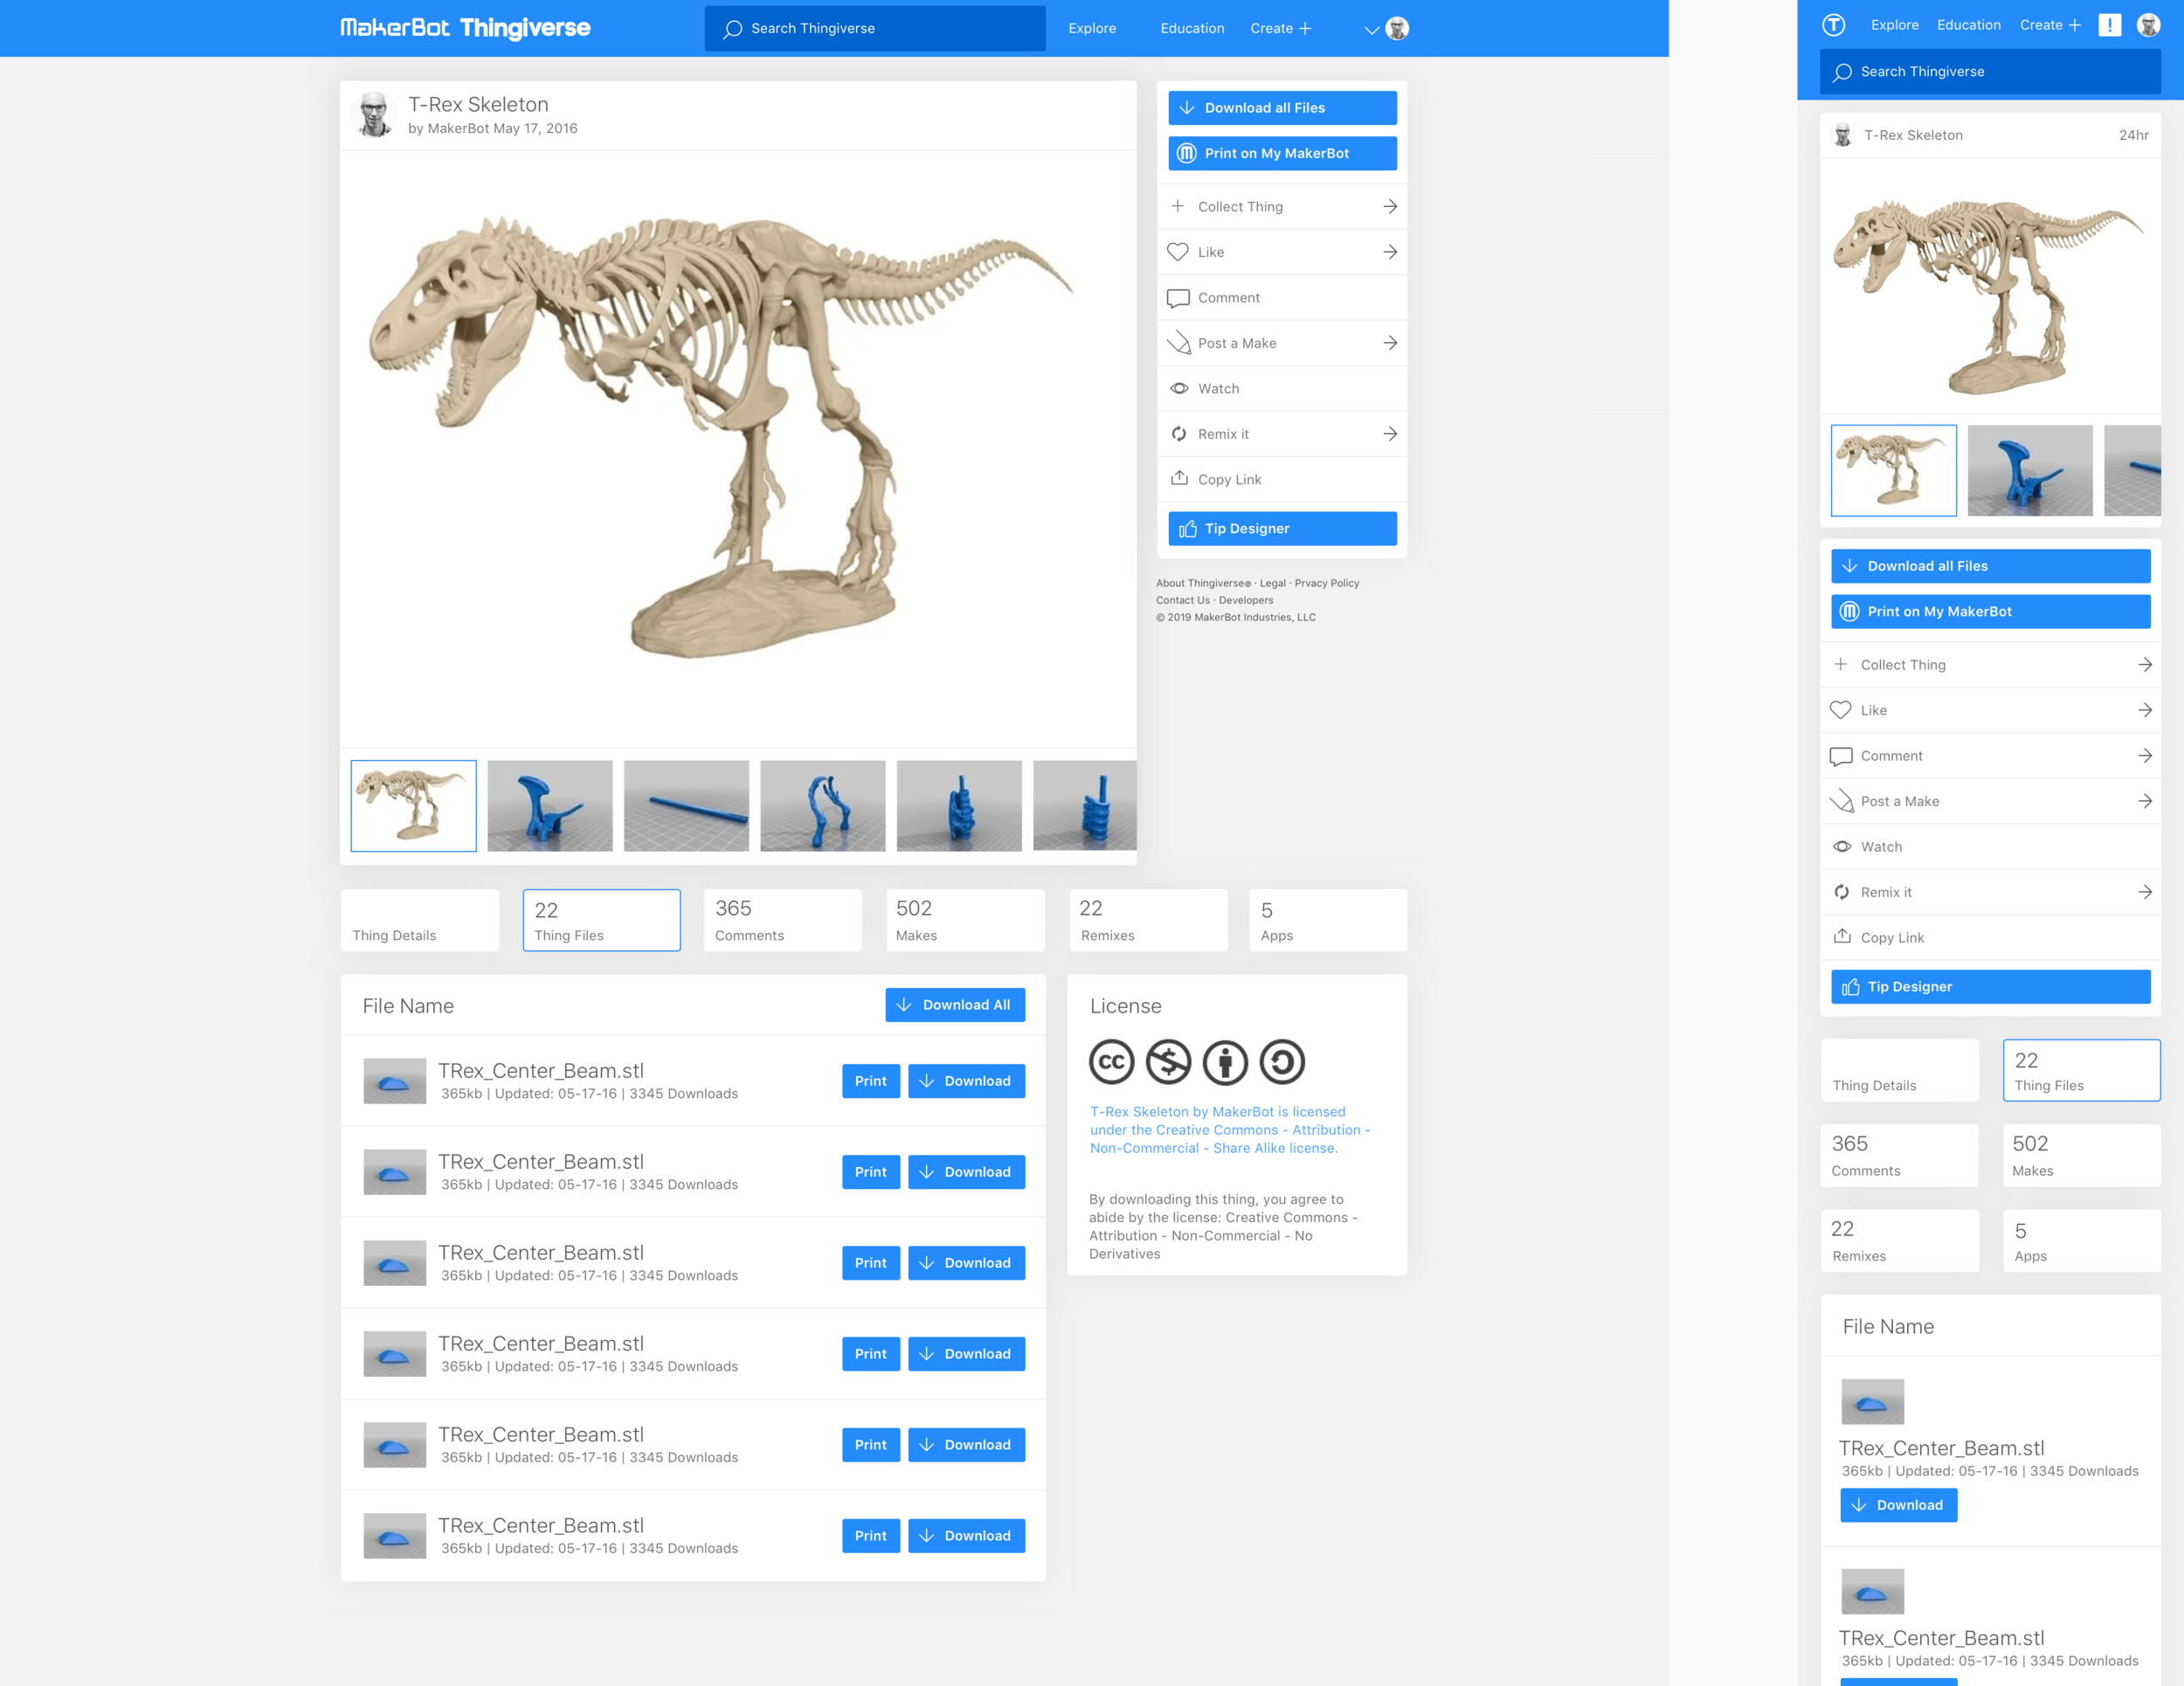Viewport: 2184px width, 1686px height.
Task: Click Explore in the desktop navigation
Action: coord(1092,29)
